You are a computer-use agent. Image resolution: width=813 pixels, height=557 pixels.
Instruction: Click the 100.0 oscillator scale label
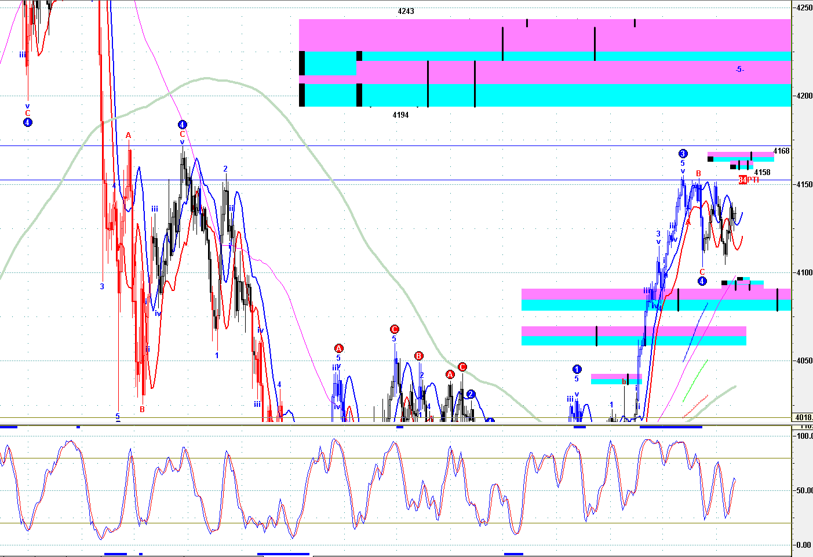tap(804, 436)
